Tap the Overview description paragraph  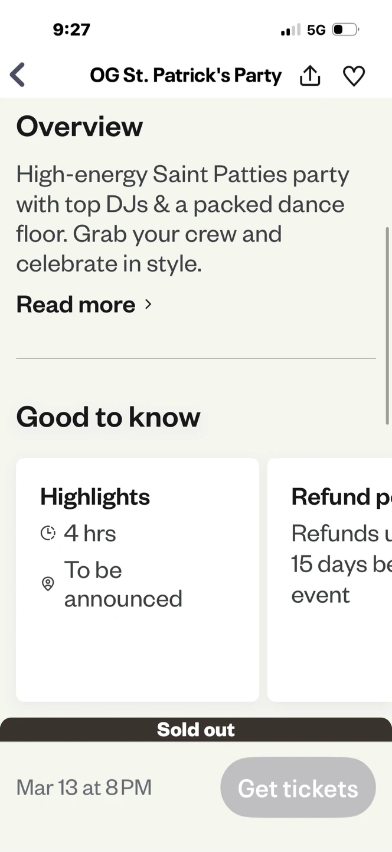click(x=183, y=219)
